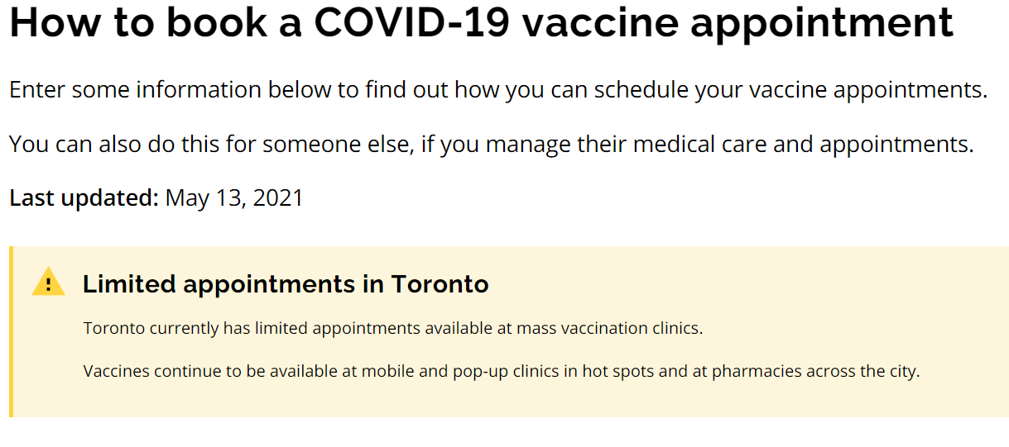Click the "You can also do this" paragraph
The height and width of the screenshot is (447, 1009).
pyautogui.click(x=491, y=145)
